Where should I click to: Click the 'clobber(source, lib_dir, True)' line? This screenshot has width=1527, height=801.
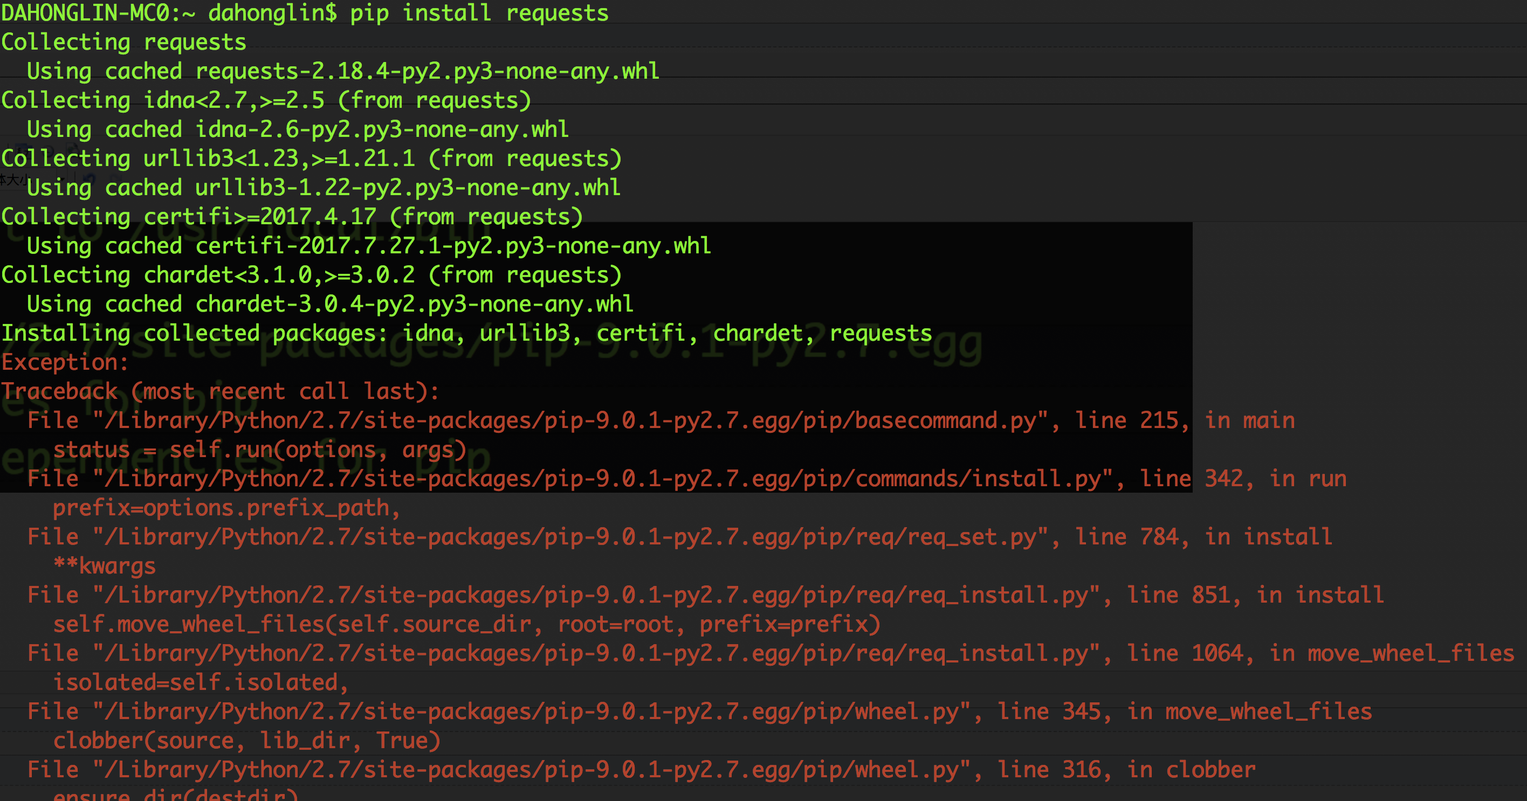click(x=246, y=741)
